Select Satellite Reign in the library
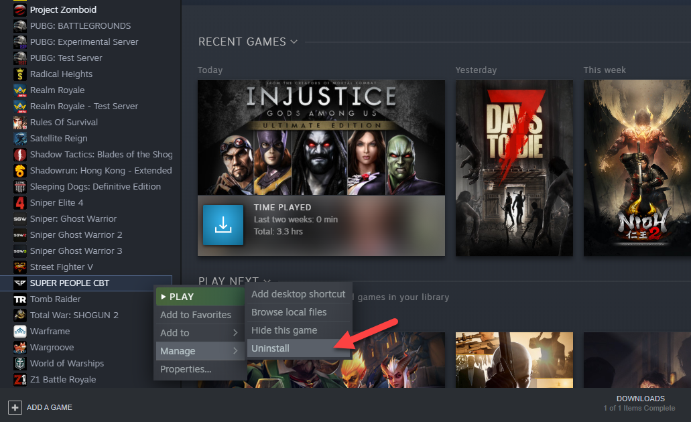Viewport: 691px width, 422px height. pos(58,138)
